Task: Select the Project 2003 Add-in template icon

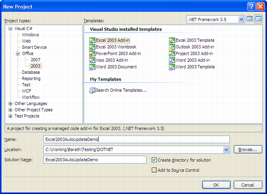Action: 172,54
